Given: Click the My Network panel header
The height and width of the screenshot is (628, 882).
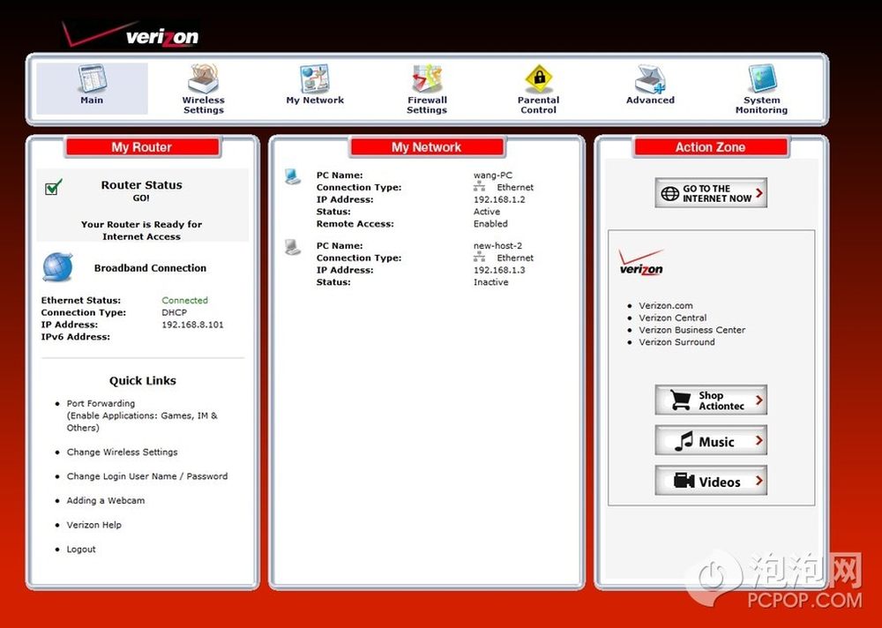Looking at the screenshot, I should point(426,147).
